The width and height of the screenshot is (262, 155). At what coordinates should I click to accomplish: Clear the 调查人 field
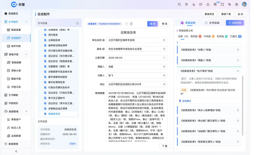(164, 66)
